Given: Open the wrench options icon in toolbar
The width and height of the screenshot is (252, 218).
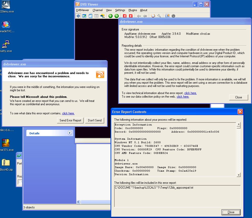Looking at the screenshot, I should 159,16.
